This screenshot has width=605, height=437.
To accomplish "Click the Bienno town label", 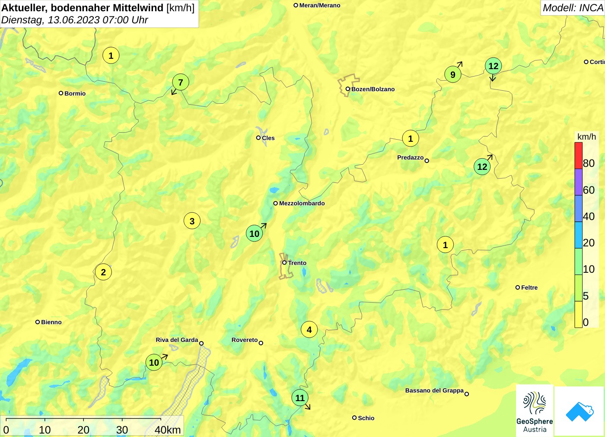I will pos(51,322).
